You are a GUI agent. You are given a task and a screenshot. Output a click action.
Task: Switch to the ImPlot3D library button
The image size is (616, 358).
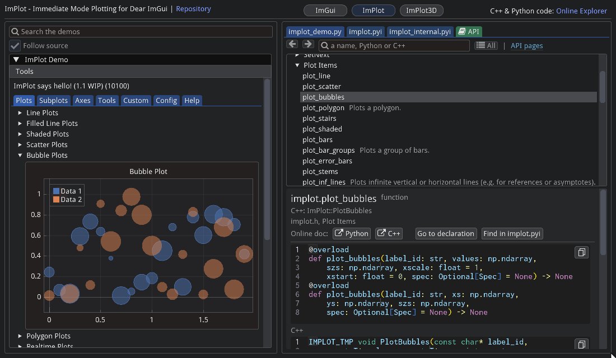(421, 10)
